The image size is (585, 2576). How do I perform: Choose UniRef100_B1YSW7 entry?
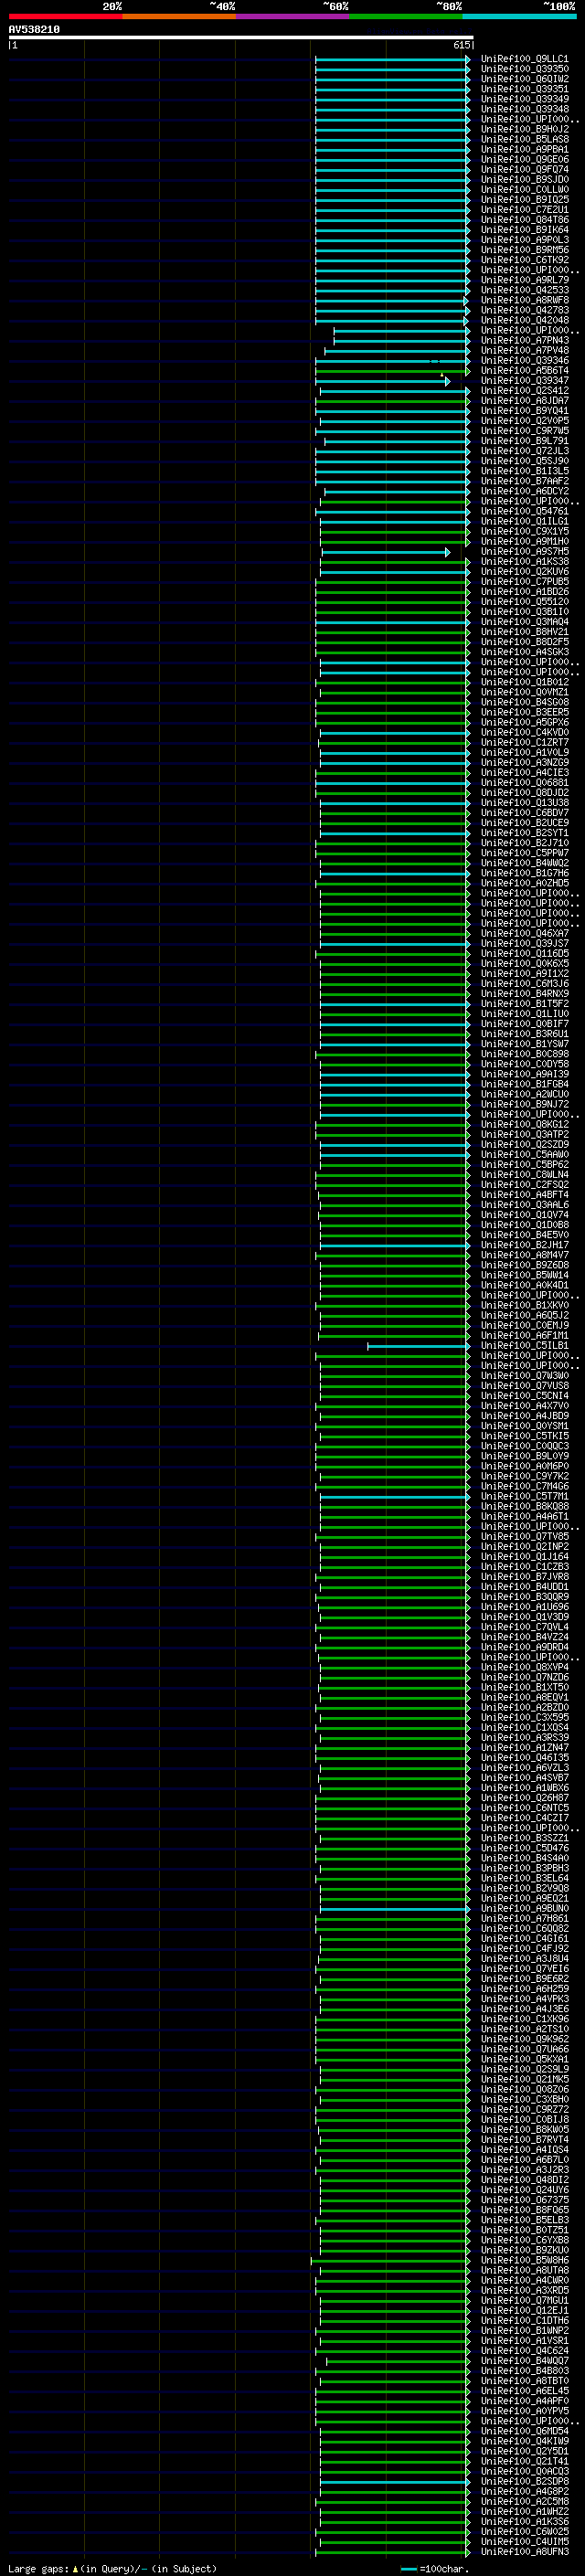524,1044
